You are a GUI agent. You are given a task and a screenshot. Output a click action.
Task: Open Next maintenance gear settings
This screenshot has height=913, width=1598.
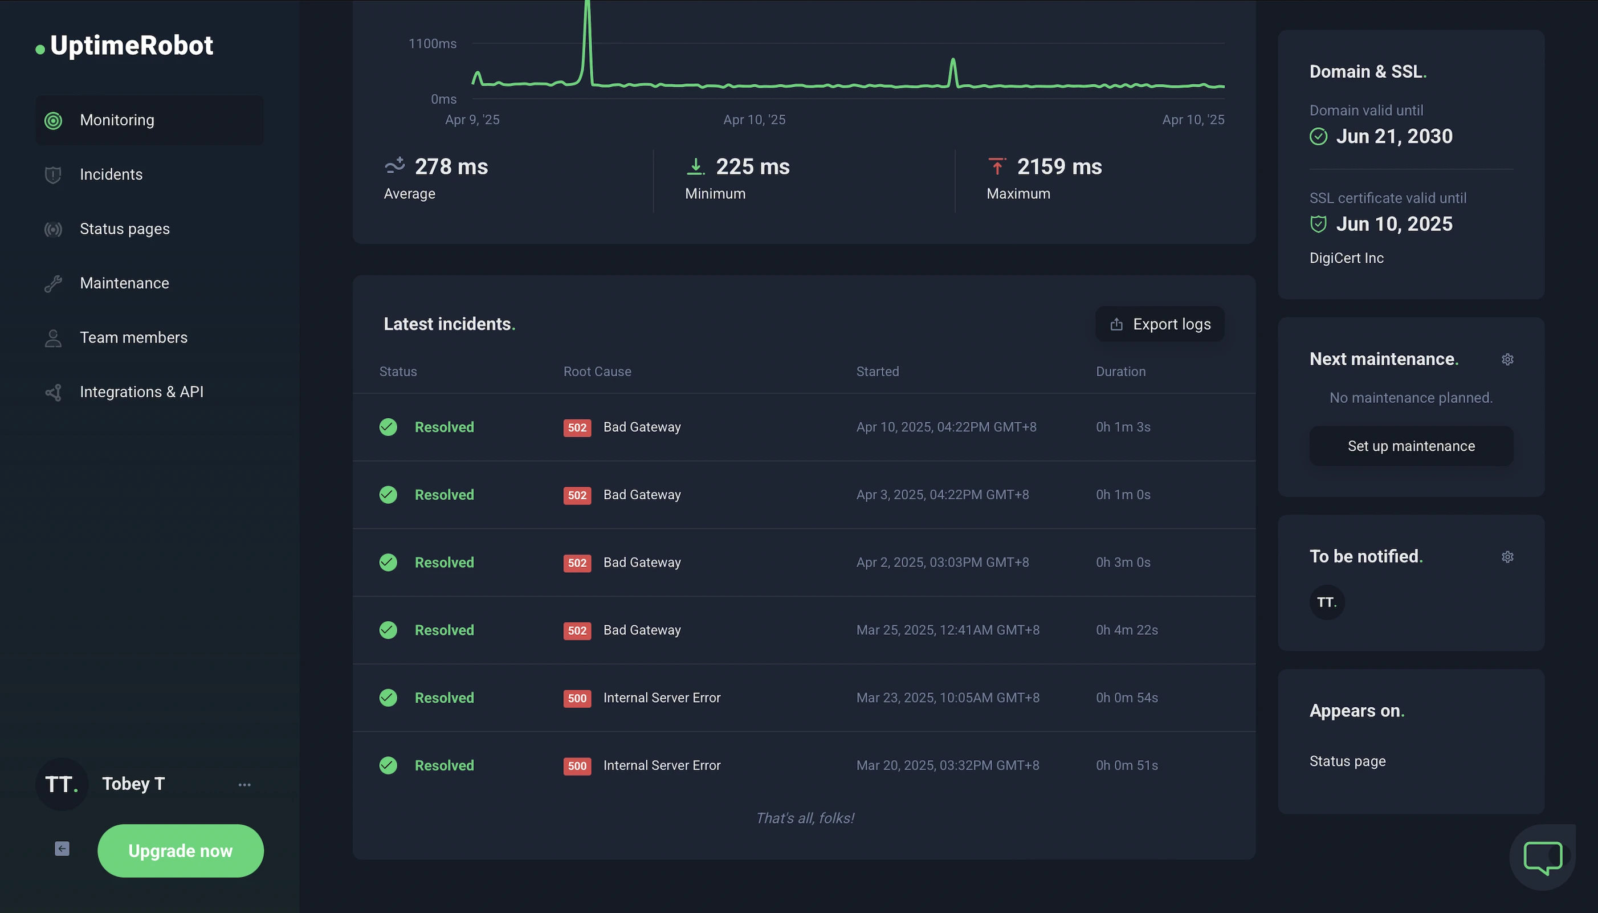pyautogui.click(x=1507, y=359)
